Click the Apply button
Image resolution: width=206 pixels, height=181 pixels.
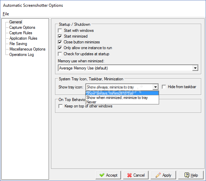pos(163,175)
